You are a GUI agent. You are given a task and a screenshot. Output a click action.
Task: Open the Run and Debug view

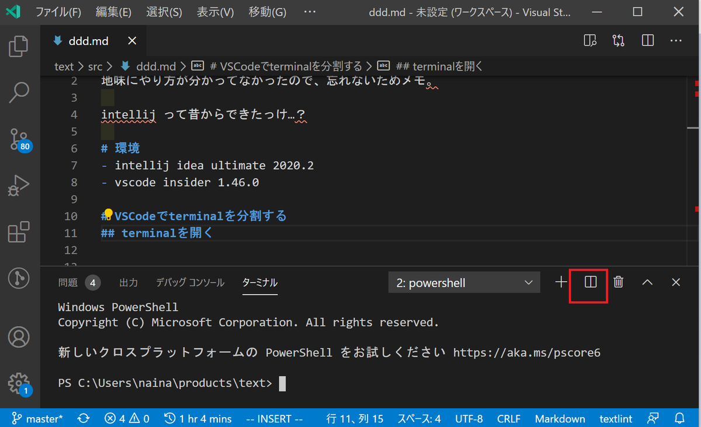(19, 185)
